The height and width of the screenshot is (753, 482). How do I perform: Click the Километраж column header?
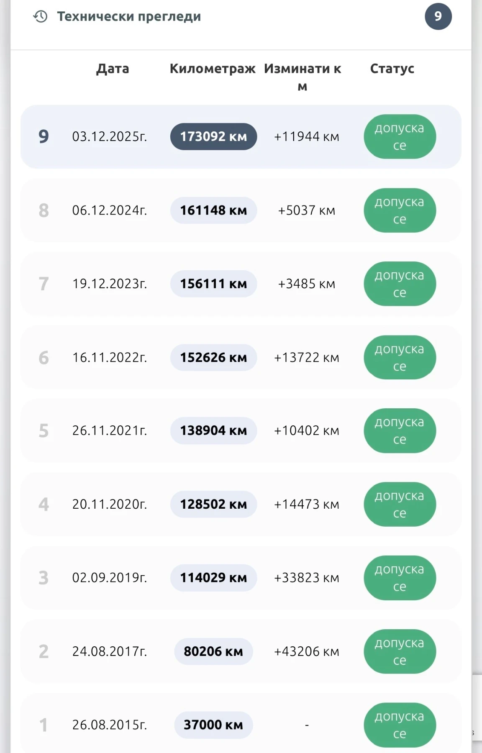(213, 69)
